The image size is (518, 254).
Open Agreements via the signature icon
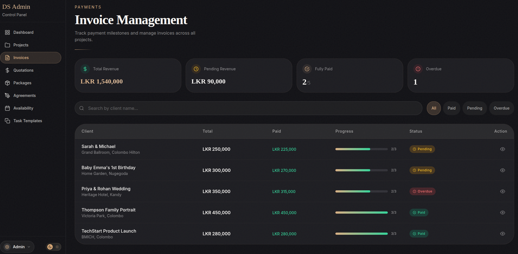click(x=7, y=95)
